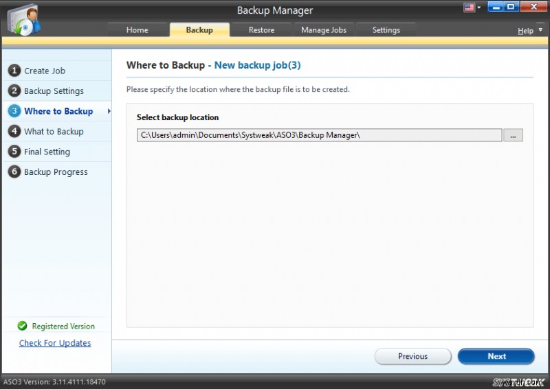The height and width of the screenshot is (389, 550).
Task: Click the step 5 number icon for Final Setting
Action: 14,151
